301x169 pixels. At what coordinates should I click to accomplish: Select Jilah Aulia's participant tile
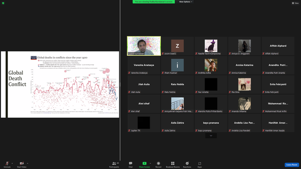144,84
